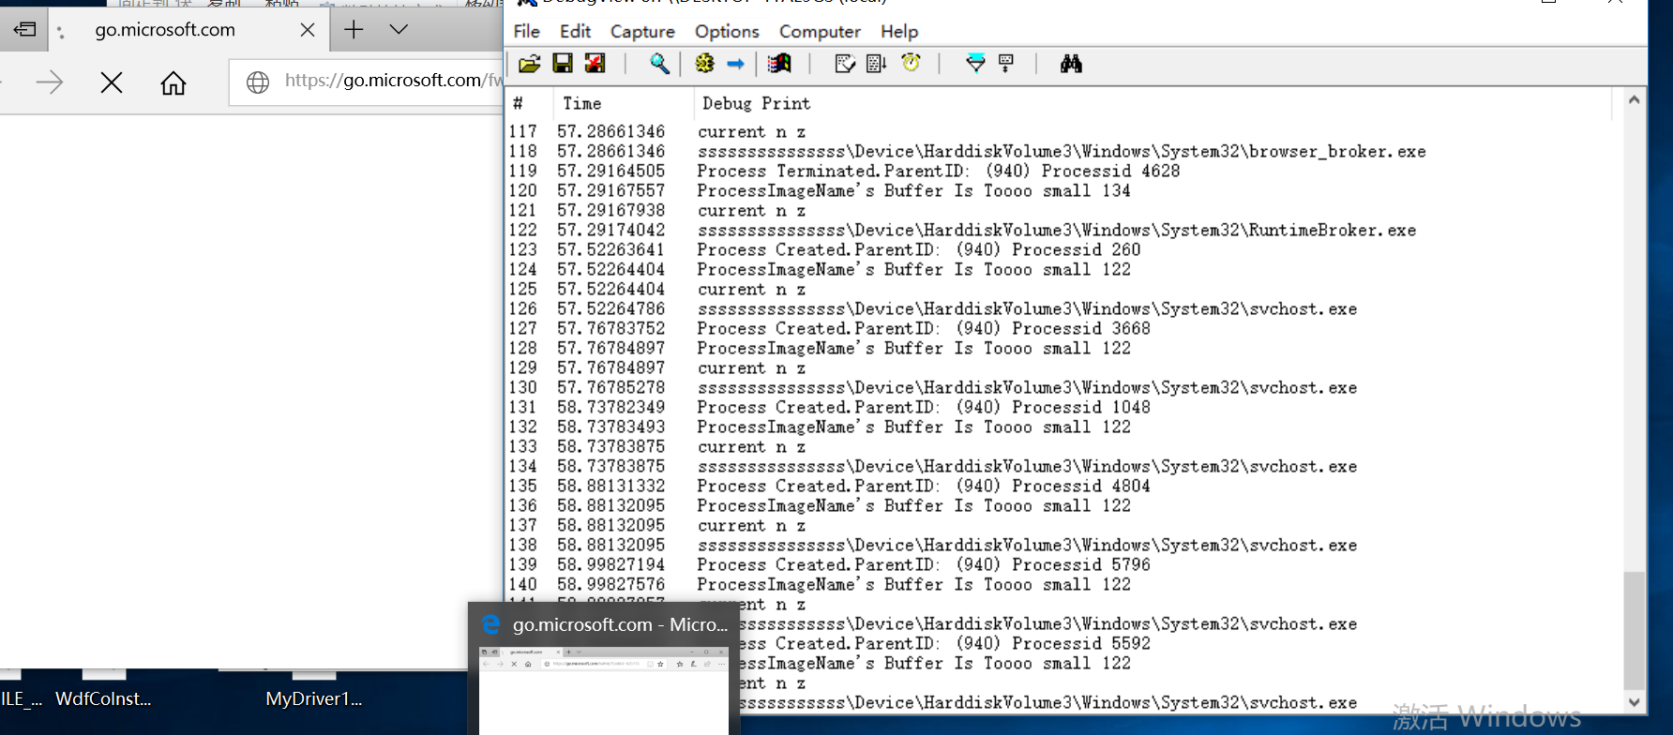
Task: Toggle capture with the magnifier icon
Action: point(659,64)
